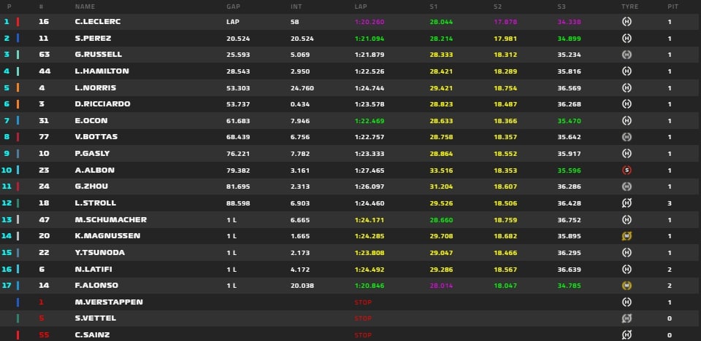Viewport: 701px width, 341px height.
Task: Select the NAME column header
Action: pos(85,7)
